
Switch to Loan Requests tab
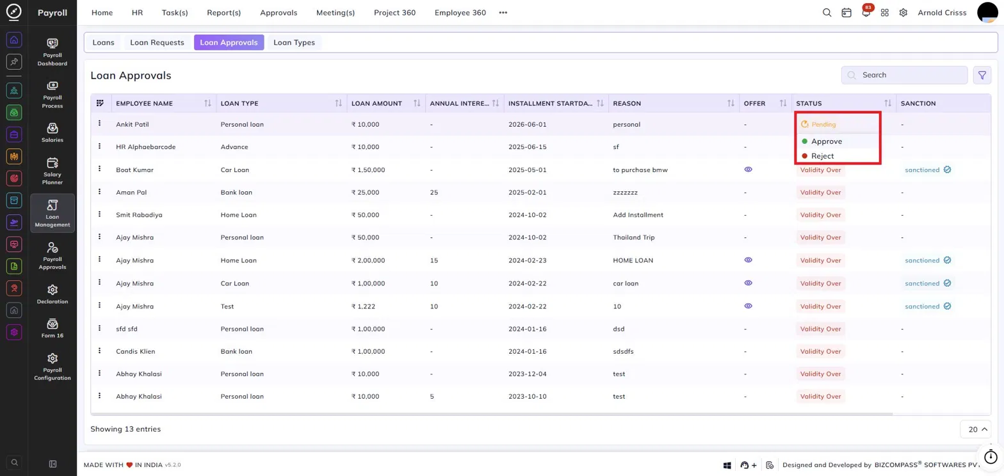pyautogui.click(x=157, y=43)
